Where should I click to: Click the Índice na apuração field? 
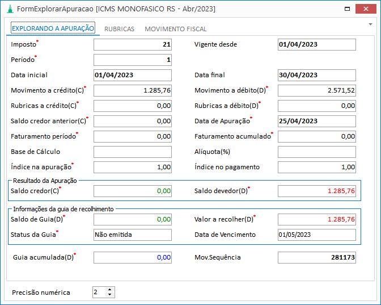tap(133, 167)
